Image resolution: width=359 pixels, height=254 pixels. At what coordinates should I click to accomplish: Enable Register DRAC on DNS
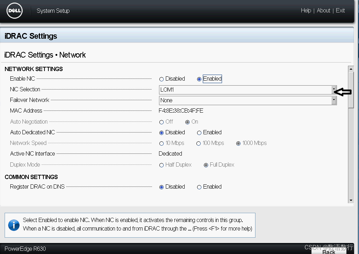coord(199,187)
